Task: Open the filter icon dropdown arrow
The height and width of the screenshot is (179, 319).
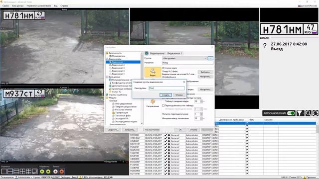Action: (304, 113)
